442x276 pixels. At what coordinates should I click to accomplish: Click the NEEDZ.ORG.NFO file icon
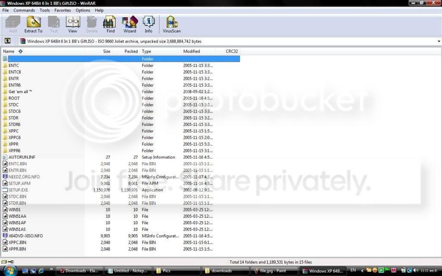(x=5, y=177)
